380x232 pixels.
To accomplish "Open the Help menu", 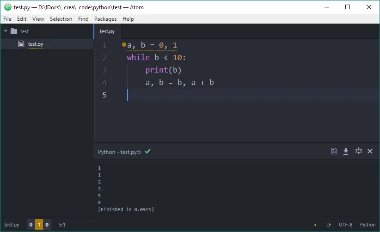I will [128, 19].
